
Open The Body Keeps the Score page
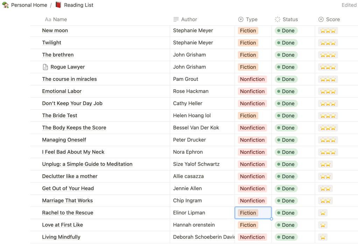tap(74, 128)
